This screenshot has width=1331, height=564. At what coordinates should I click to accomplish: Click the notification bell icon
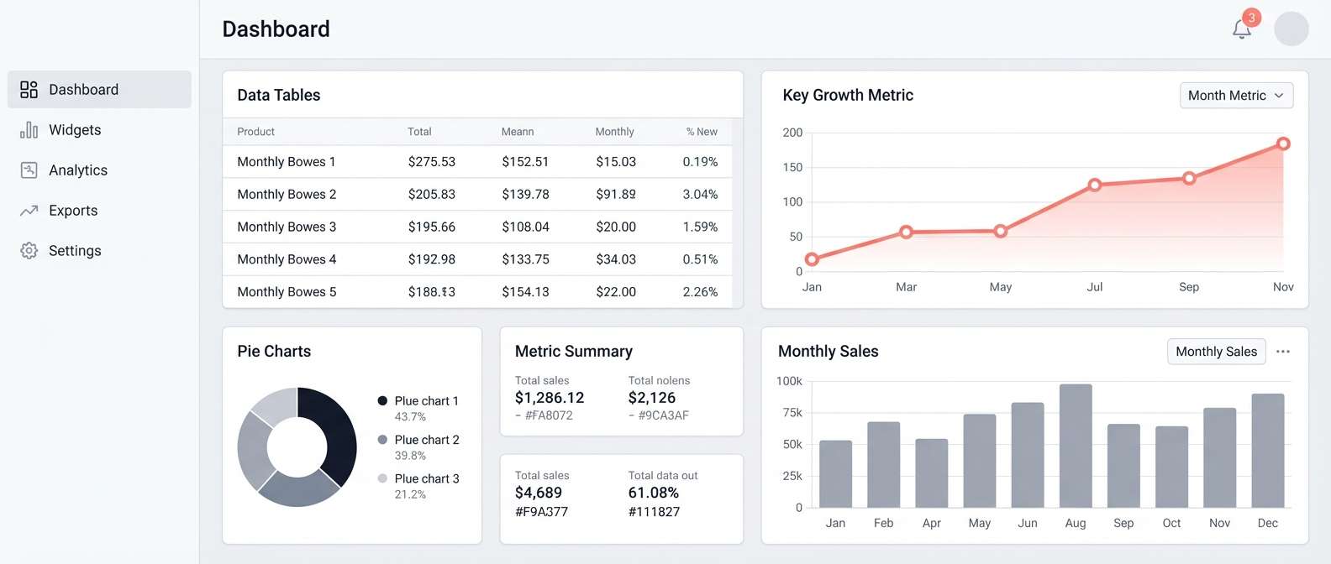[x=1241, y=30]
